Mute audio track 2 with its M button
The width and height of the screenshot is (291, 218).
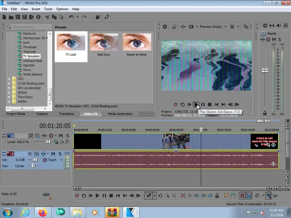point(53,154)
